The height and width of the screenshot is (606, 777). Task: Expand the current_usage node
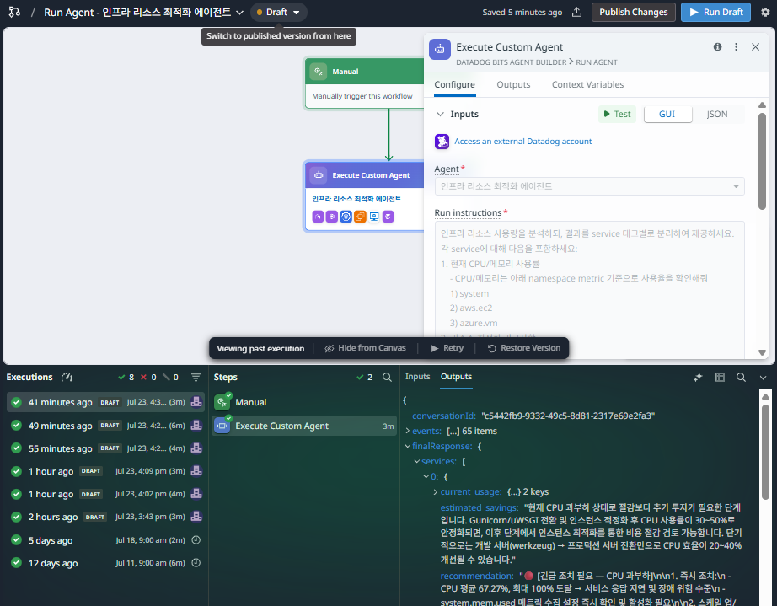[x=436, y=492]
